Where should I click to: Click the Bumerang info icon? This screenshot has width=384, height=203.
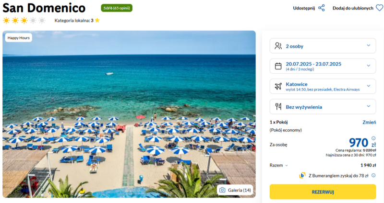point(373,175)
